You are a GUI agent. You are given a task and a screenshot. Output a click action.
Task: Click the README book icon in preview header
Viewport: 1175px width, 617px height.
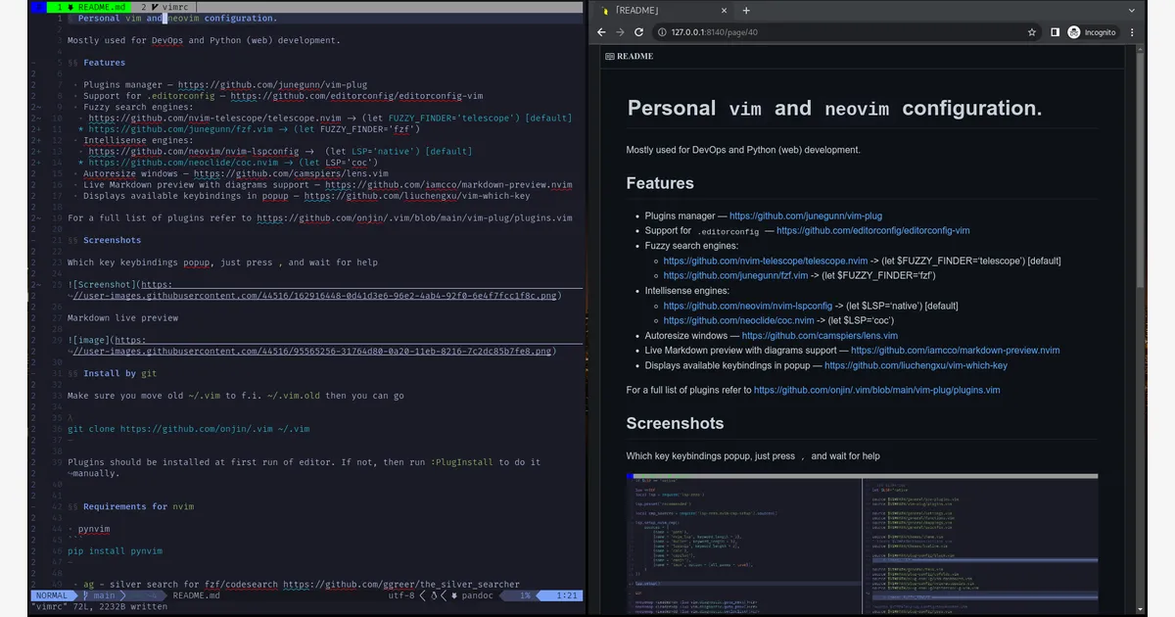coord(610,57)
